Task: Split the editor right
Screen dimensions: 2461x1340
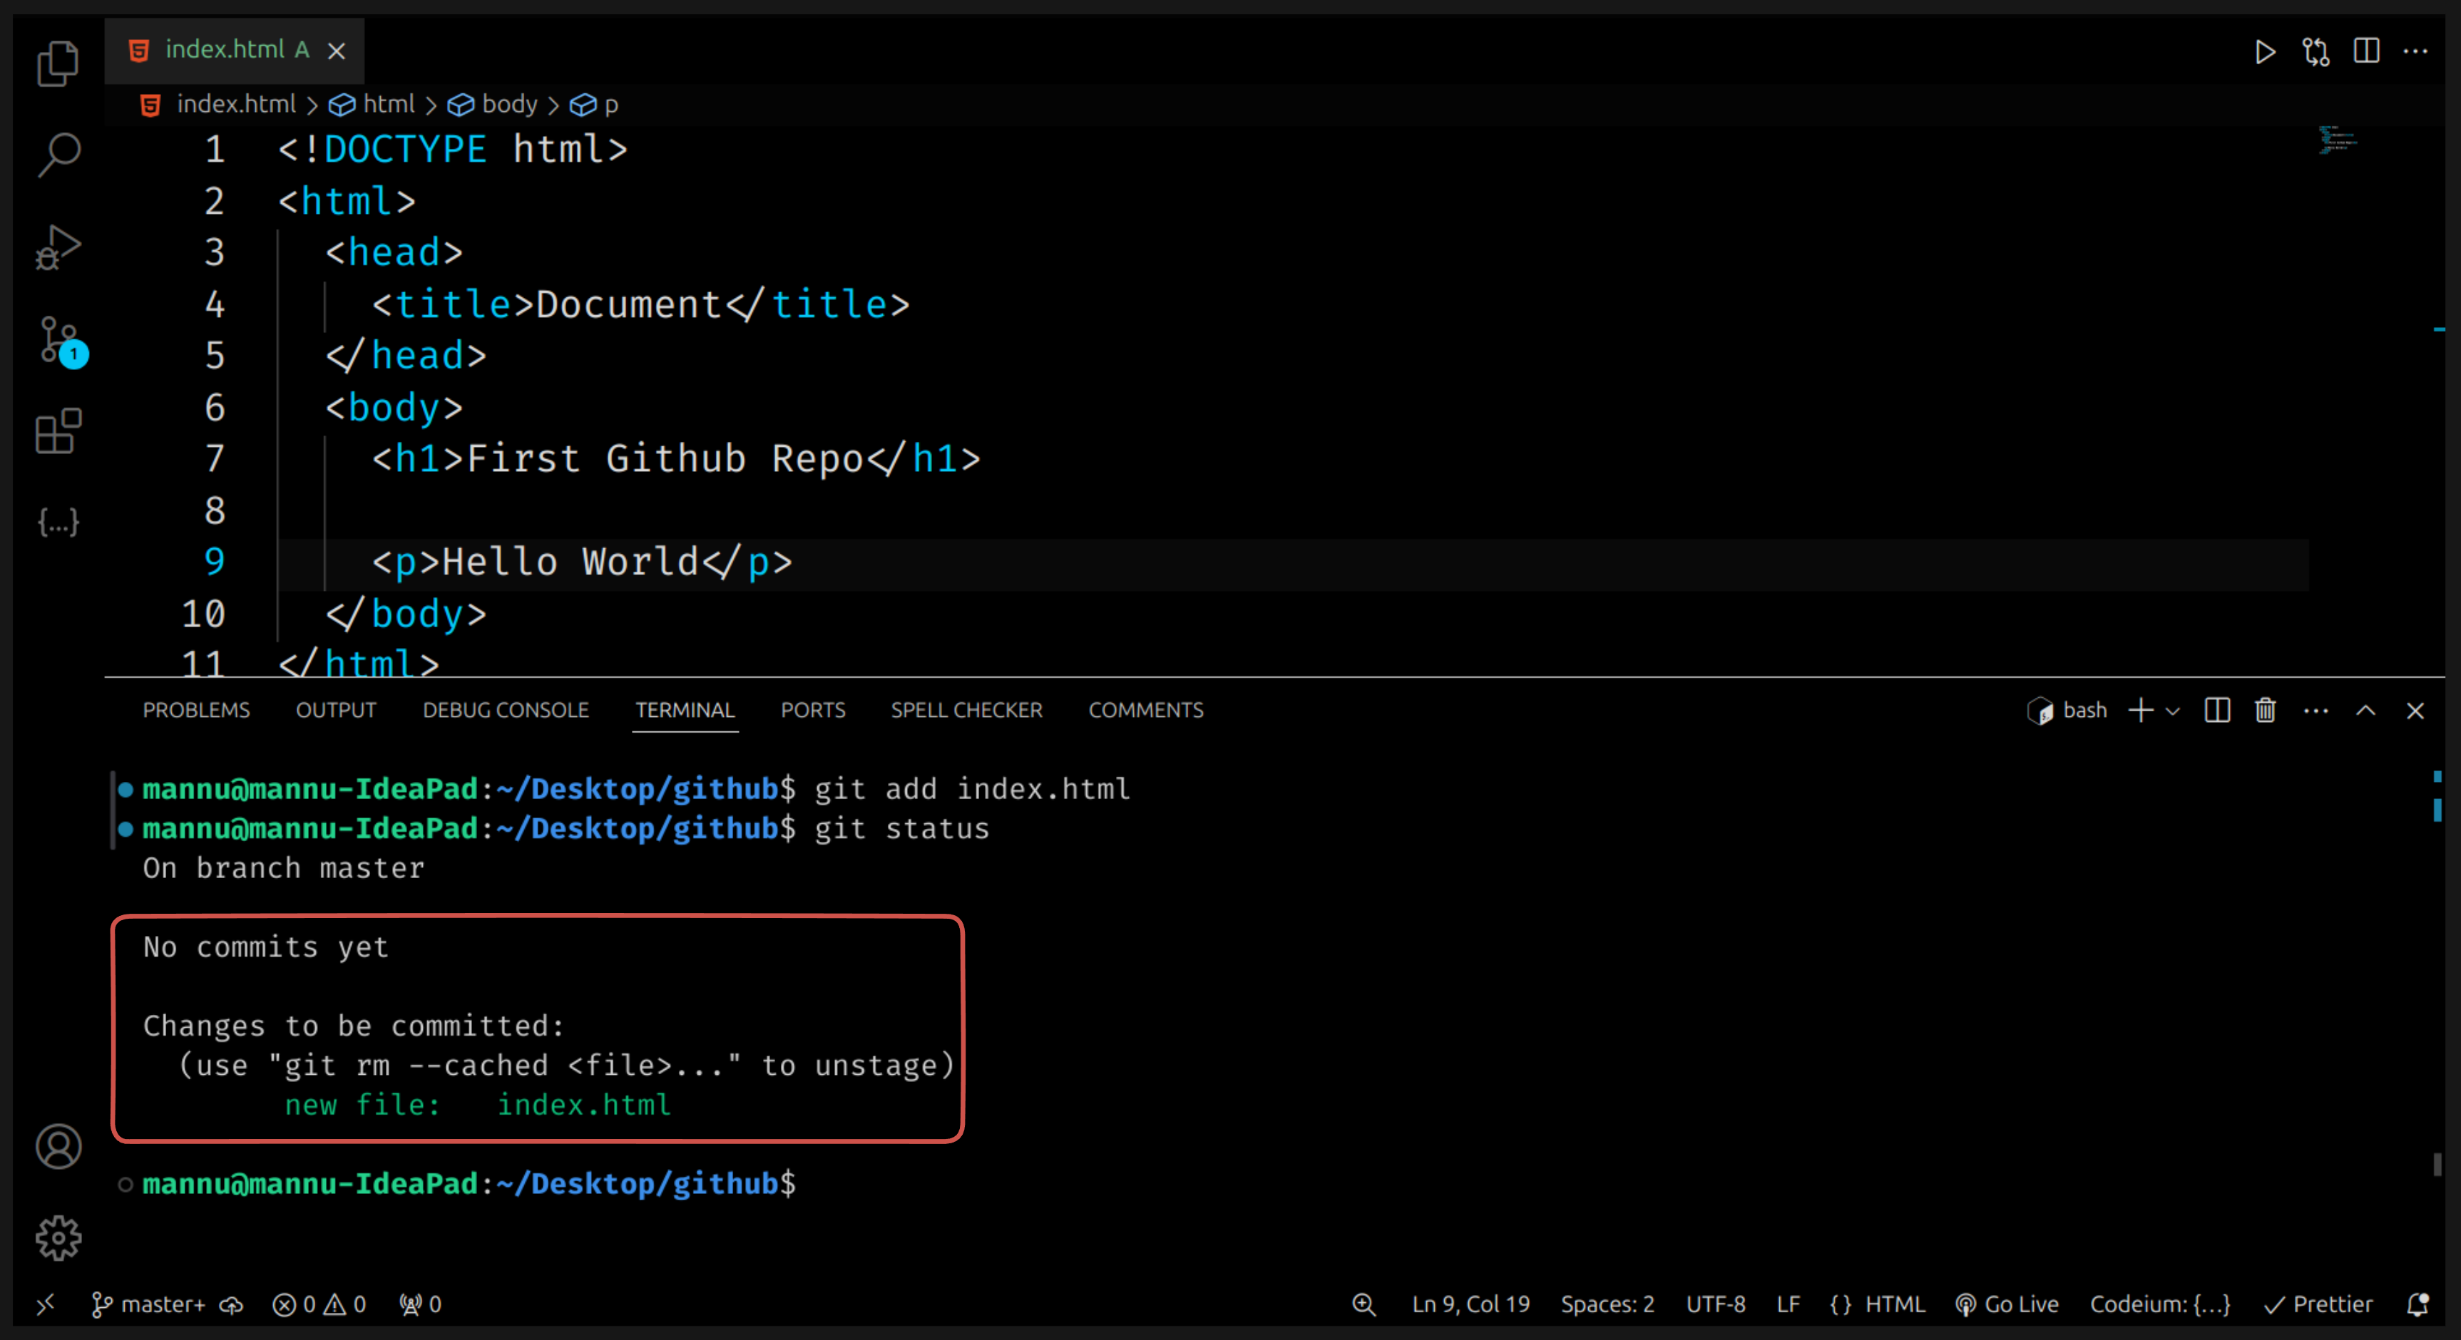Action: [2366, 51]
